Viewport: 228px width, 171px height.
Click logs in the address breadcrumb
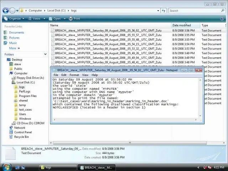click(x=74, y=10)
